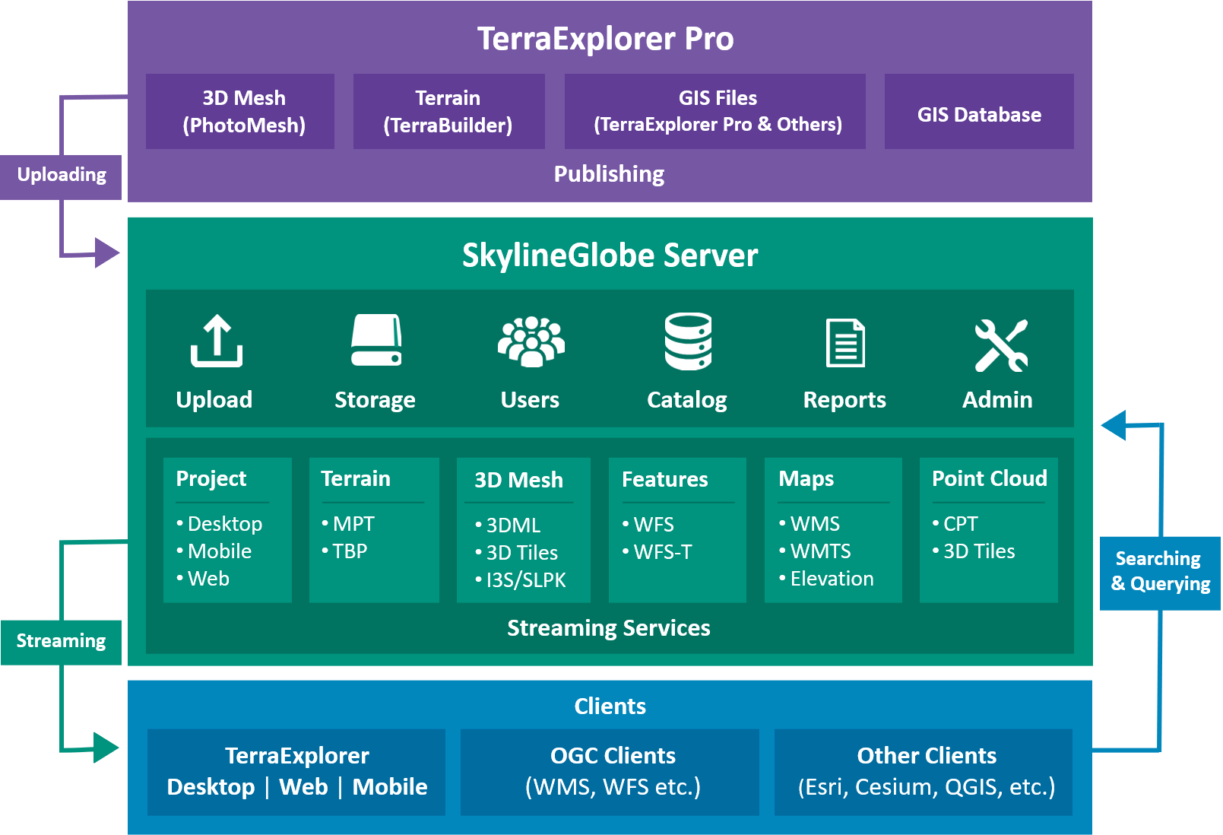Click the TerraExplorer Pro title
Viewport: 1223px width, 835px height.
tap(605, 39)
